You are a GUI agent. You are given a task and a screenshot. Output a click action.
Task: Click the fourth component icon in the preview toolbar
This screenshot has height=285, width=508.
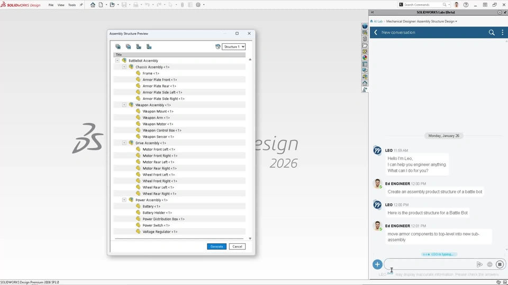tap(149, 46)
